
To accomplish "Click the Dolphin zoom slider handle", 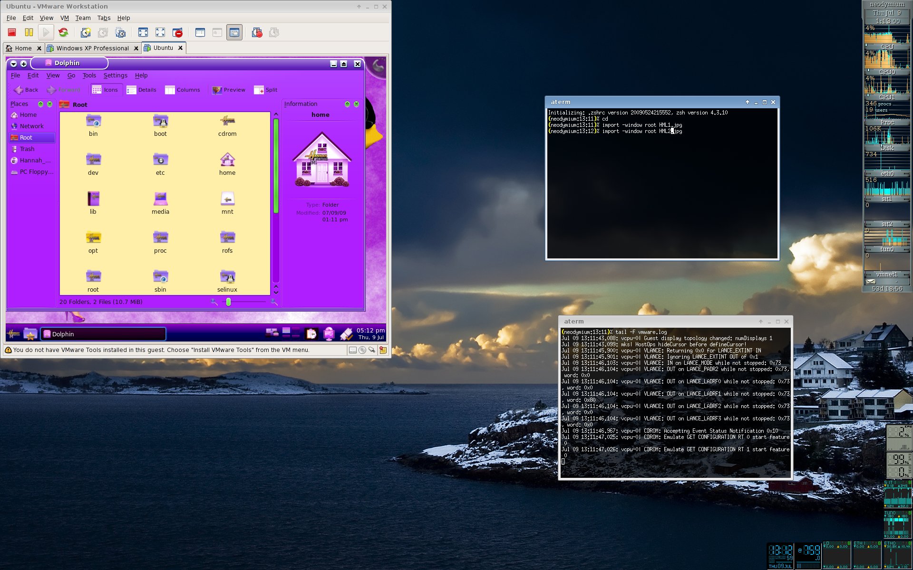I will coord(228,302).
